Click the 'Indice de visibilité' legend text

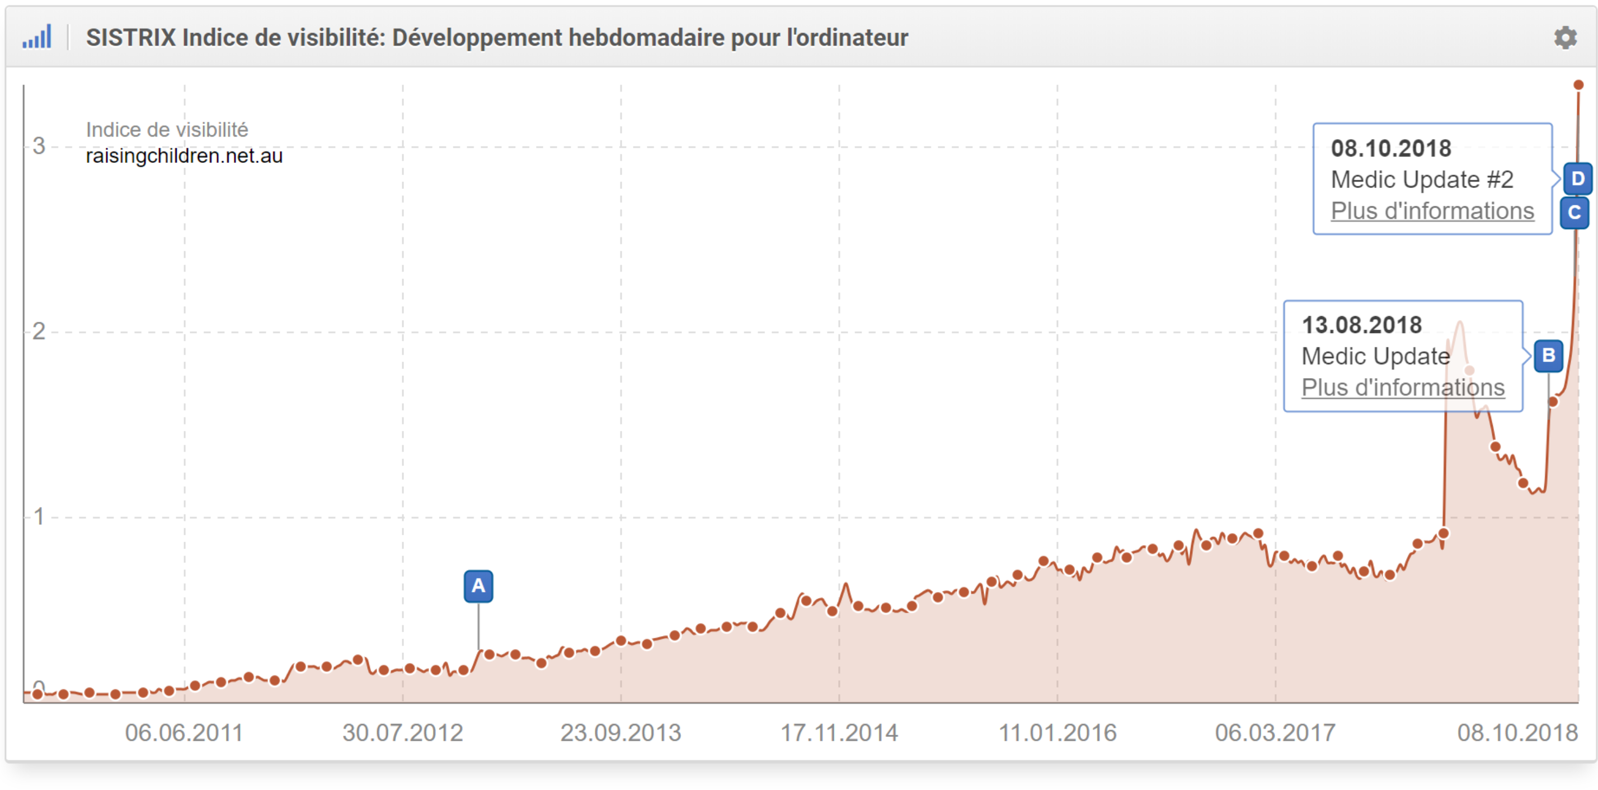[x=167, y=130]
